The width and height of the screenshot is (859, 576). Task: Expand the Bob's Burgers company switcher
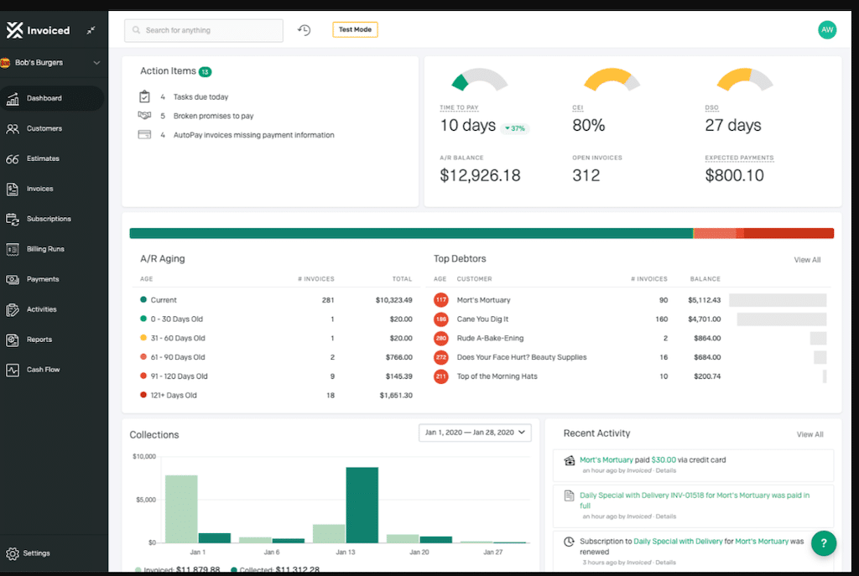coord(96,63)
